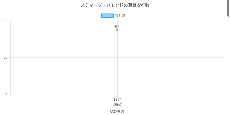The width and height of the screenshot is (230, 115).
Task: Click the 50 y-axis label
Action: click(x=5, y=57)
